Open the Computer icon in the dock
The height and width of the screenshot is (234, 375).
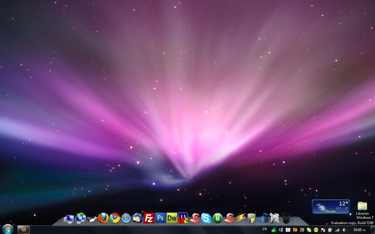pyautogui.click(x=69, y=218)
